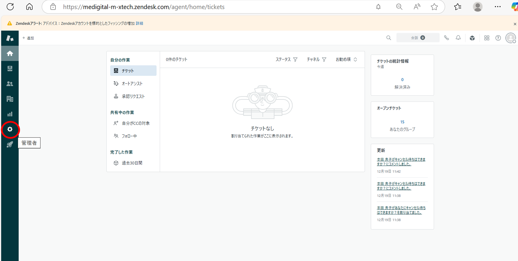Open Organizations building icon in sidebar

(10, 99)
